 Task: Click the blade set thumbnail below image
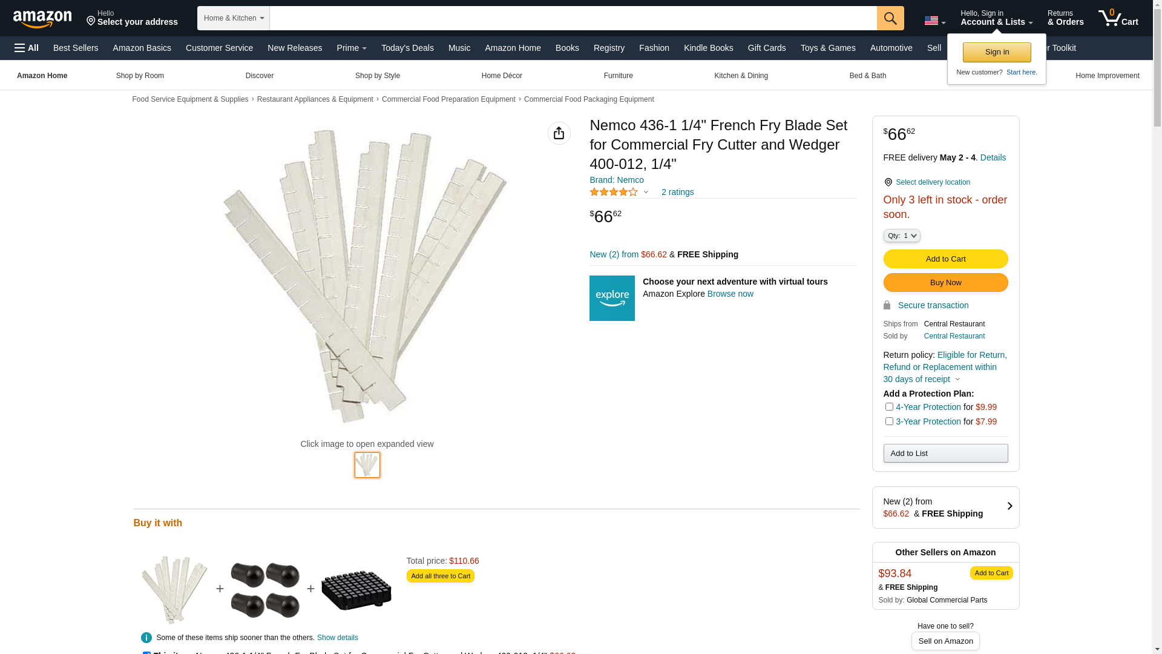pos(367,465)
